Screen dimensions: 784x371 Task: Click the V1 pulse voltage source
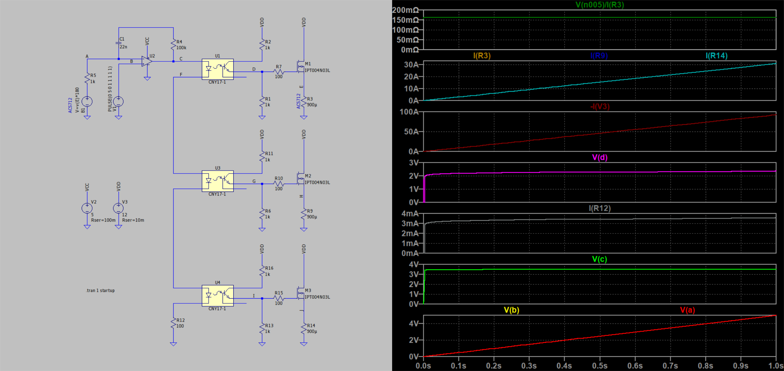coord(119,102)
